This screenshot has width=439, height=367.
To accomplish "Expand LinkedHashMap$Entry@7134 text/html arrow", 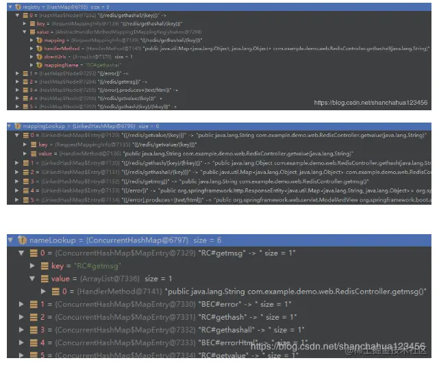I will pyautogui.click(x=17, y=200).
